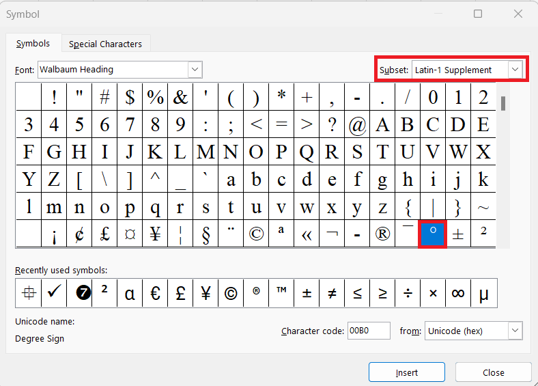Select the dollar sign in character grid
The width and height of the screenshot is (538, 386).
130,96
